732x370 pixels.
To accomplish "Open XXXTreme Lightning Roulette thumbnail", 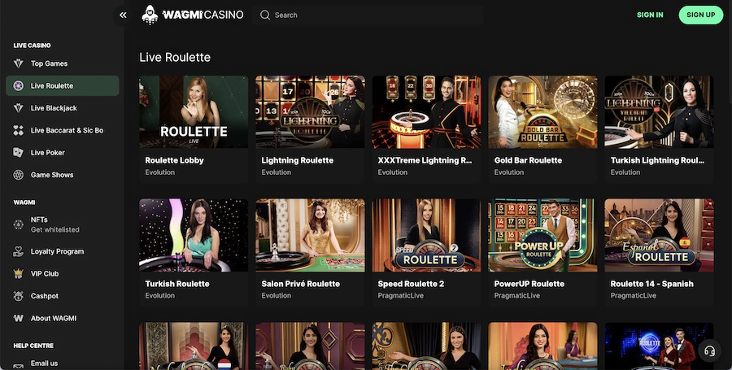I will [426, 112].
